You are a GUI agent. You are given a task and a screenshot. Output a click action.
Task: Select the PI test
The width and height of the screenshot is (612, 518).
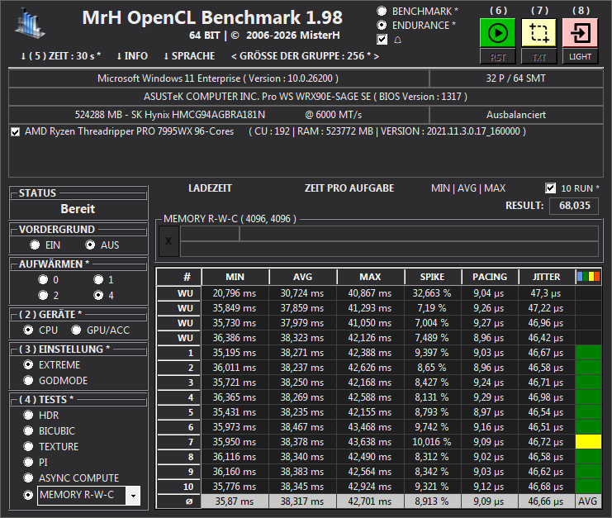click(28, 462)
